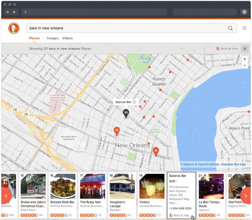Click Sazerac Bar address text in card
252x220 pixels.
click(180, 195)
